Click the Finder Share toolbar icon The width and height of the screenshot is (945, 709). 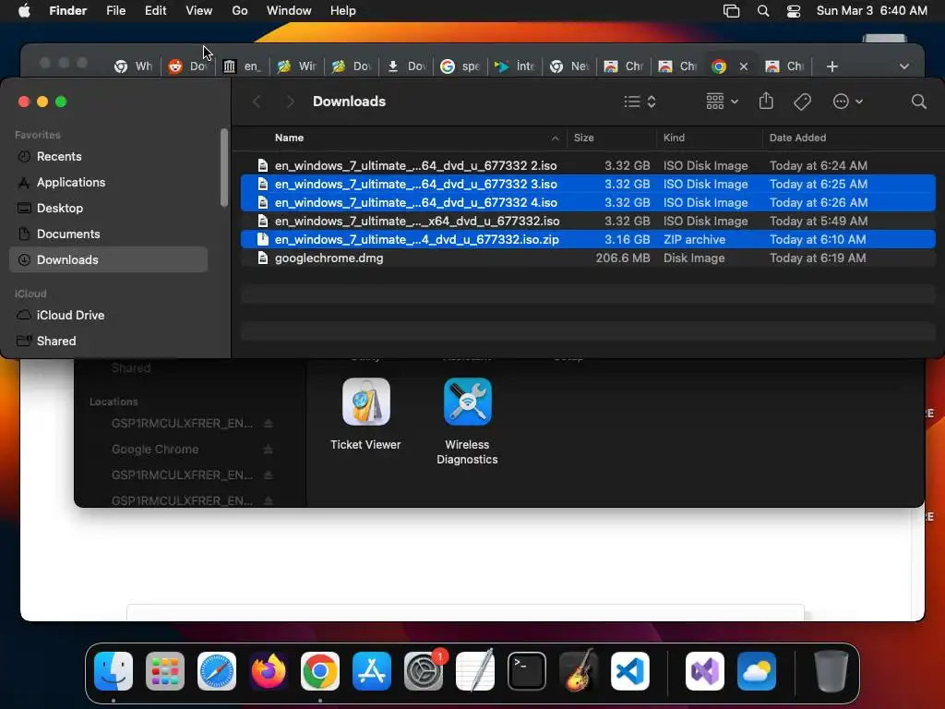tap(766, 102)
